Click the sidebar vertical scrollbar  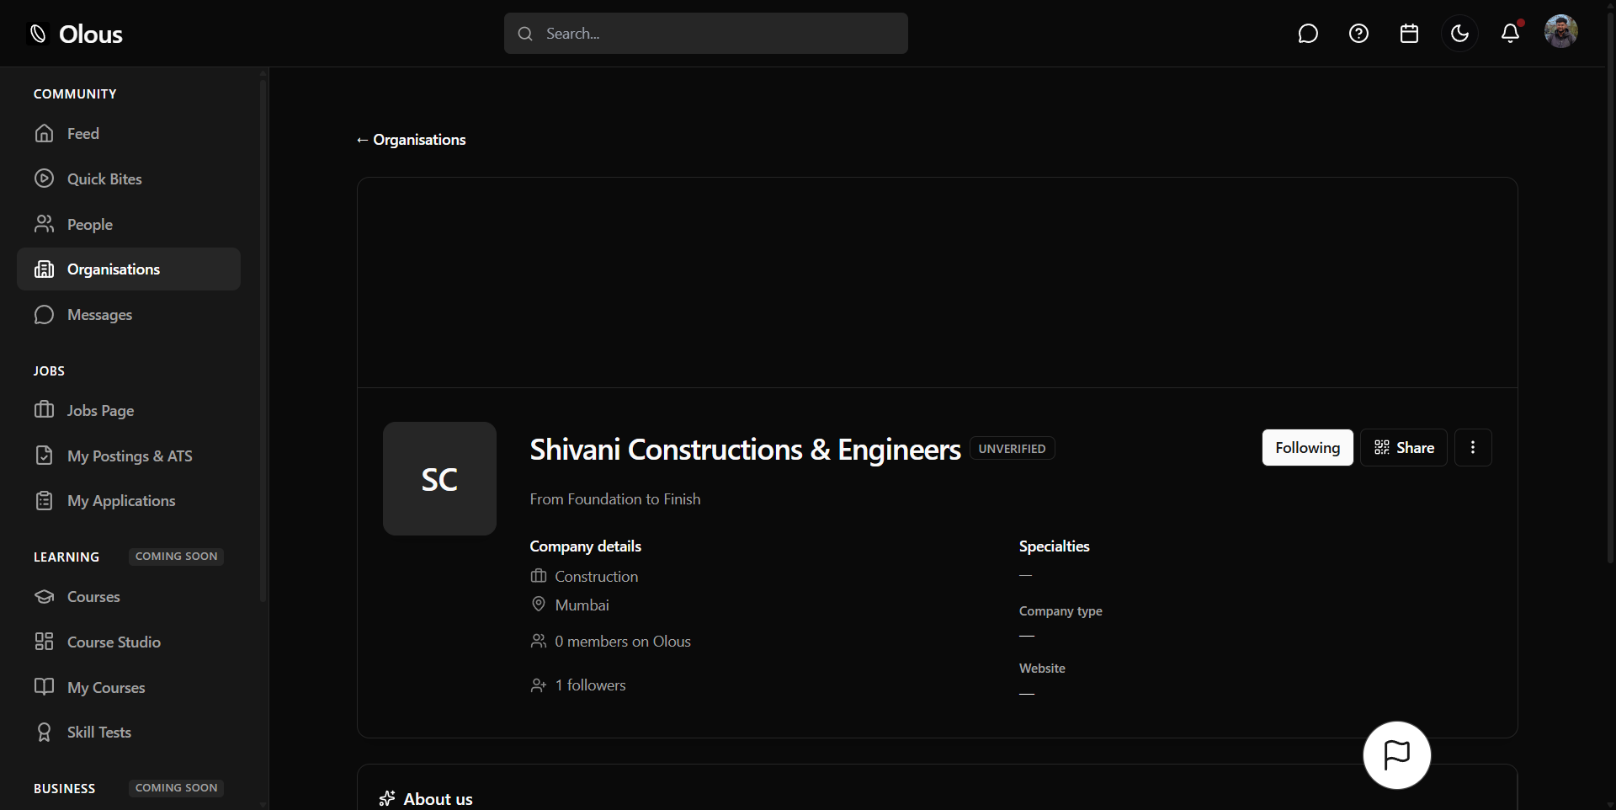263,339
